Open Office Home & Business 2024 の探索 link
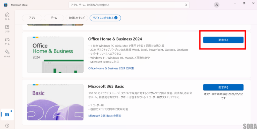The width and height of the screenshot is (257, 129). click(111, 68)
